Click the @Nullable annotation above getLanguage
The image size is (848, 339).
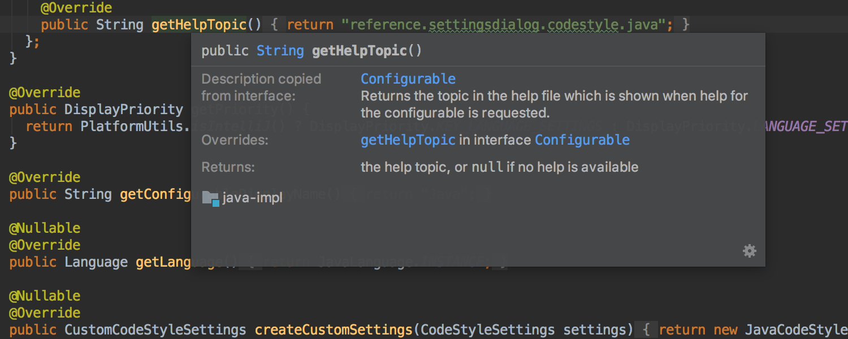tap(44, 228)
